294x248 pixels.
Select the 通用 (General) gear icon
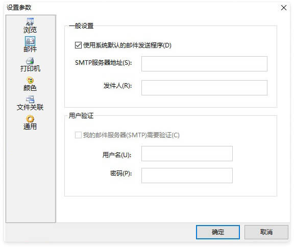tap(30, 119)
